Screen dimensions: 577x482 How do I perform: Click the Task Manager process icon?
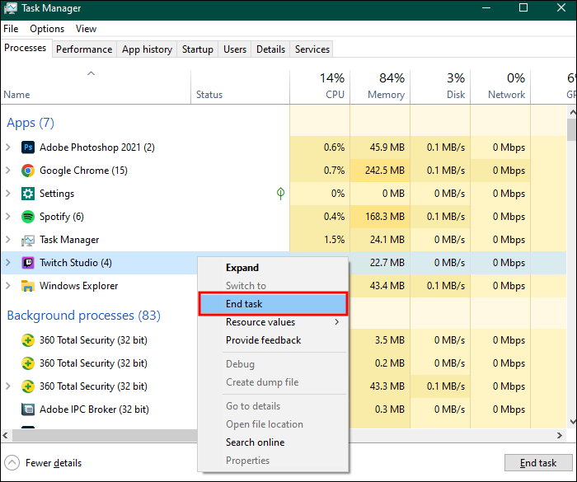click(x=27, y=240)
